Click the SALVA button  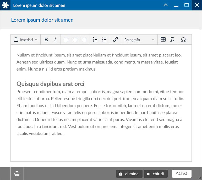(x=182, y=174)
